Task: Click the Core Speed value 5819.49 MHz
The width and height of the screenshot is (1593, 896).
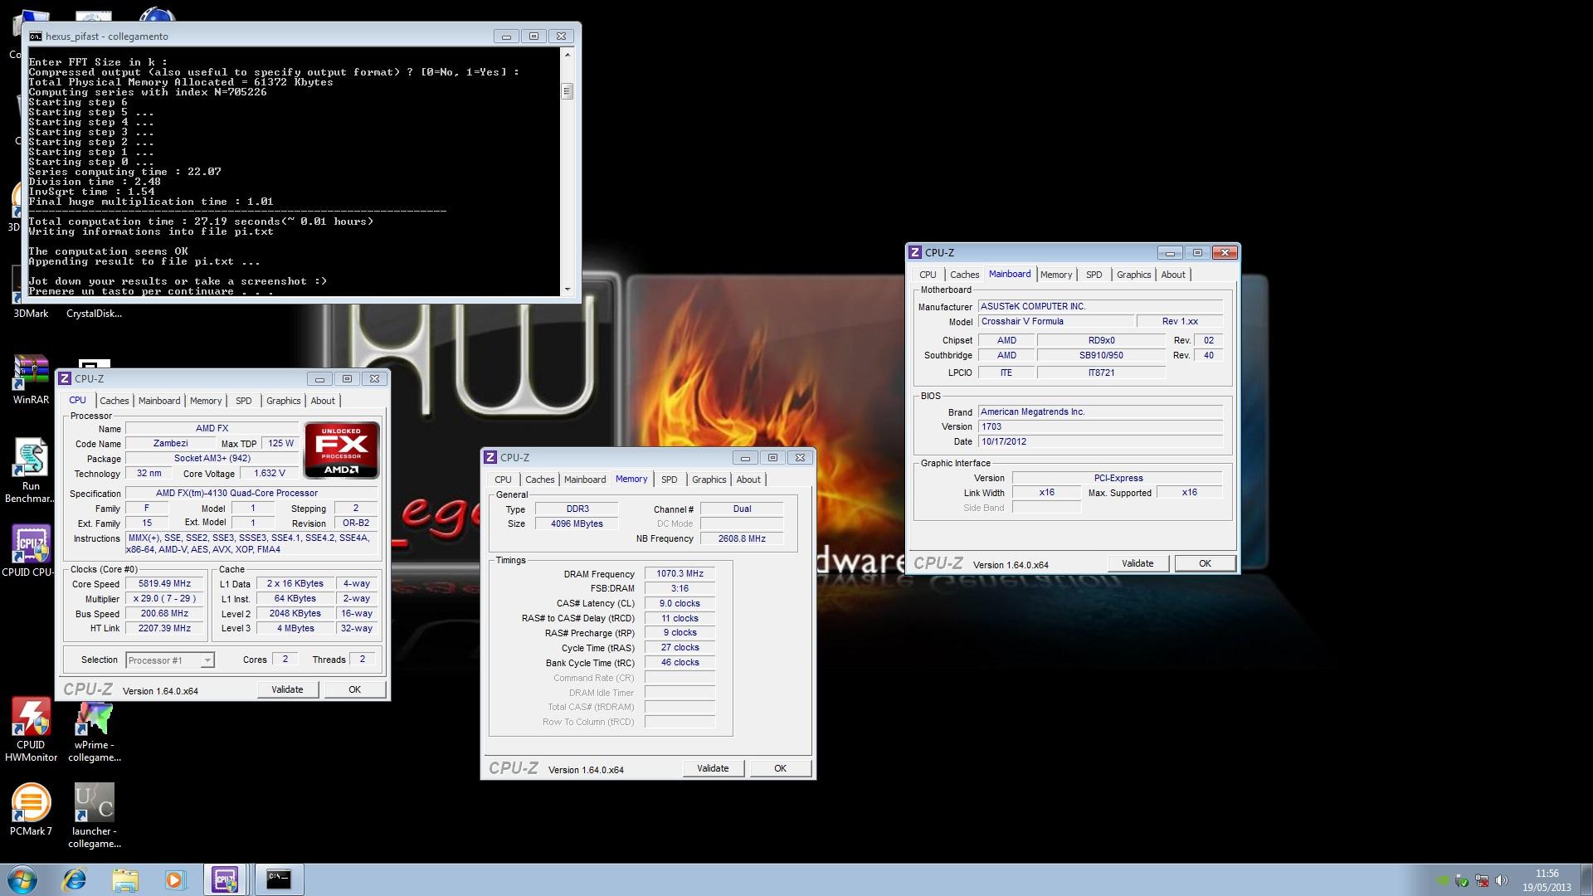Action: point(164,584)
